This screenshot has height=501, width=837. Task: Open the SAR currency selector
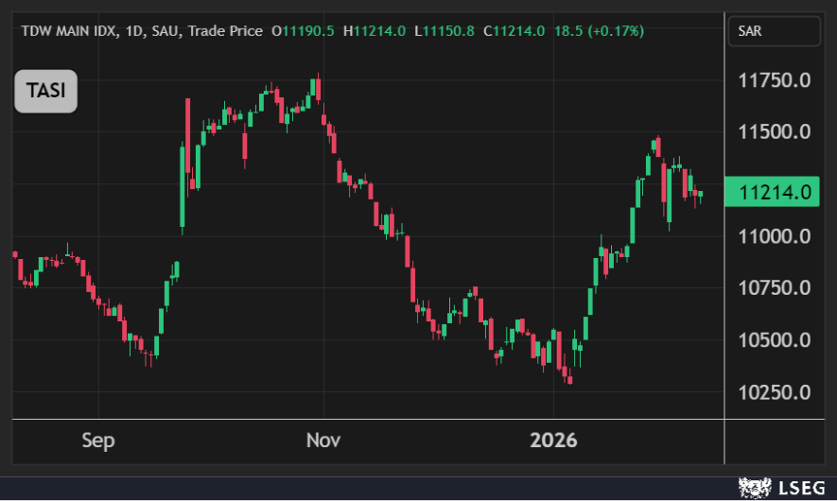point(773,31)
